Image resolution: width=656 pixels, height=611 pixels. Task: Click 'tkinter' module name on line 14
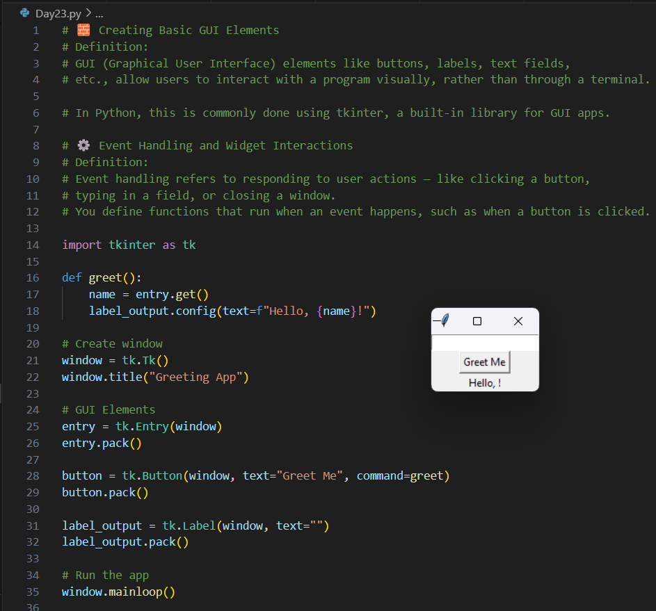pyautogui.click(x=131, y=245)
